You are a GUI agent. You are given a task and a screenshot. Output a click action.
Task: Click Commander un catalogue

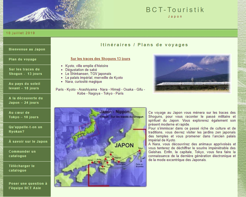click(x=22, y=154)
